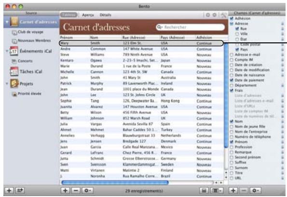
Task: Click the "Virtanen" last name cell
Action: point(97,171)
